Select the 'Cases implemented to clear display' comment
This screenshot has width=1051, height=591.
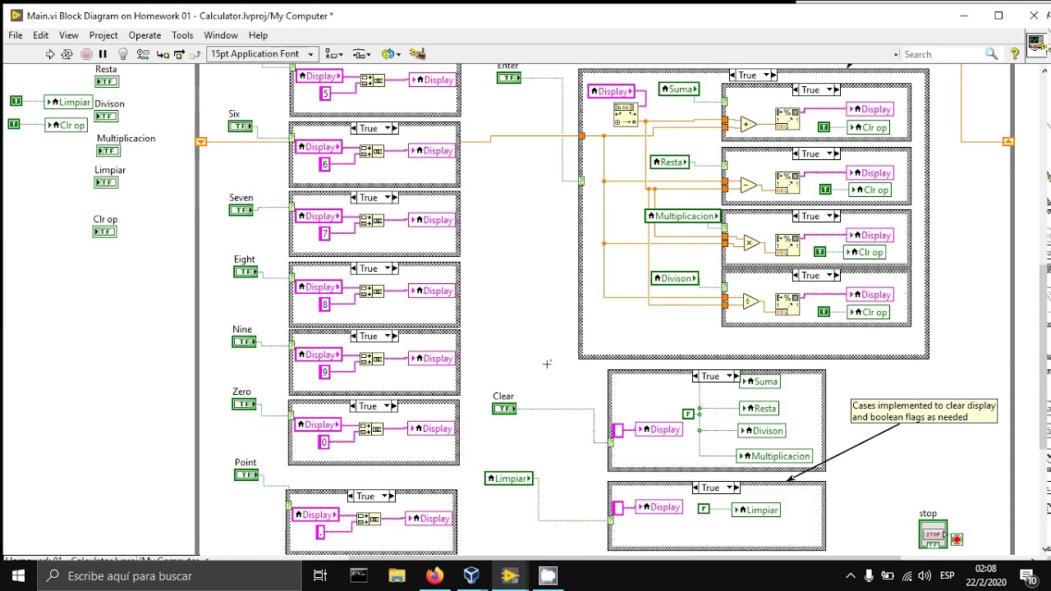click(x=924, y=411)
